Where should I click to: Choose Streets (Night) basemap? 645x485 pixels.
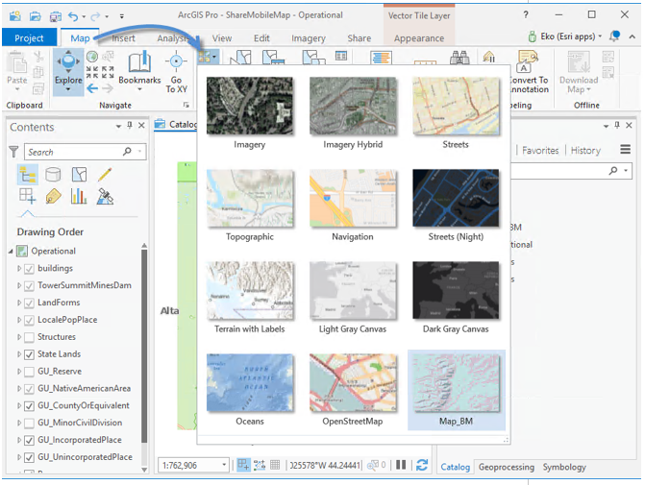click(456, 198)
